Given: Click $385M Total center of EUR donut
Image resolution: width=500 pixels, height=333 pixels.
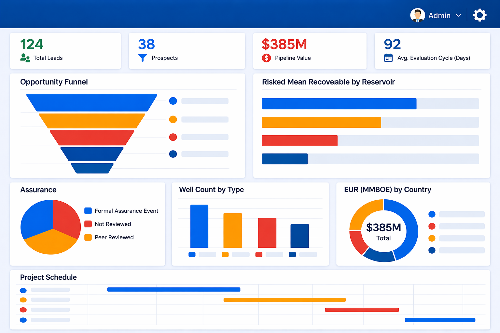Looking at the screenshot, I should 383,231.
